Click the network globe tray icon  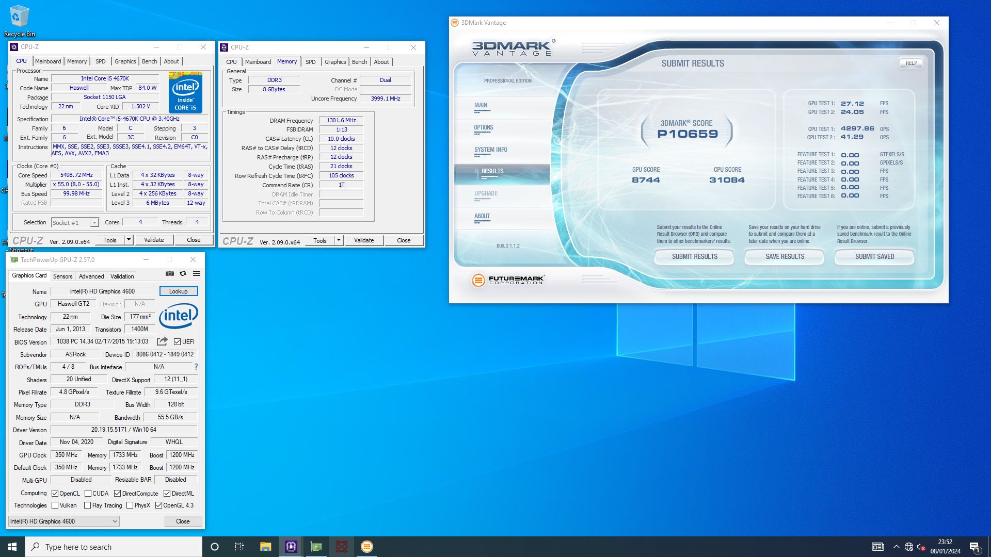click(908, 547)
